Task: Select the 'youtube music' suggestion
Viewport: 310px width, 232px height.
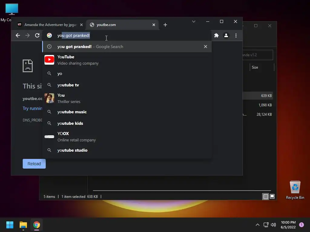Action: 127,112
